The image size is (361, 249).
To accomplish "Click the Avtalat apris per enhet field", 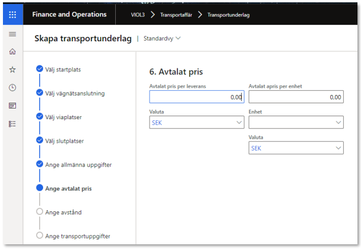I will 295,97.
